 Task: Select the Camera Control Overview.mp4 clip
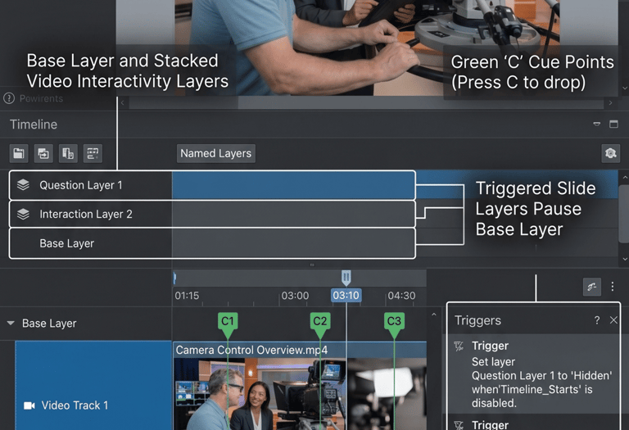click(300, 386)
